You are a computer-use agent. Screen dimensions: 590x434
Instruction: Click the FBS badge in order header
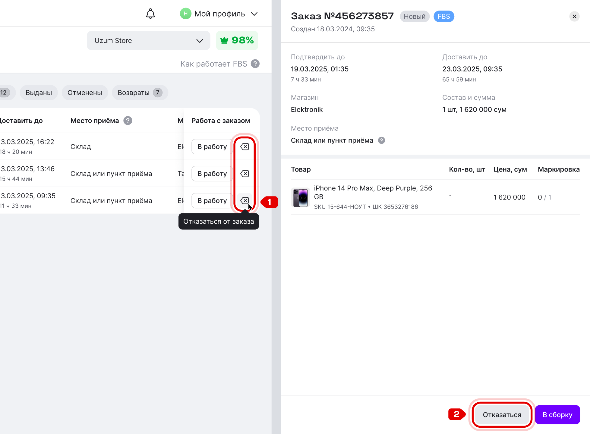pyautogui.click(x=444, y=17)
